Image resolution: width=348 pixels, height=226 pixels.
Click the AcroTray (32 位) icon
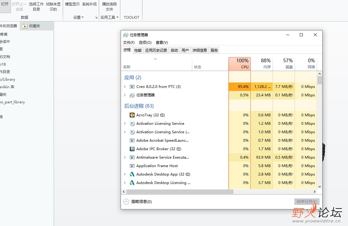click(x=132, y=115)
